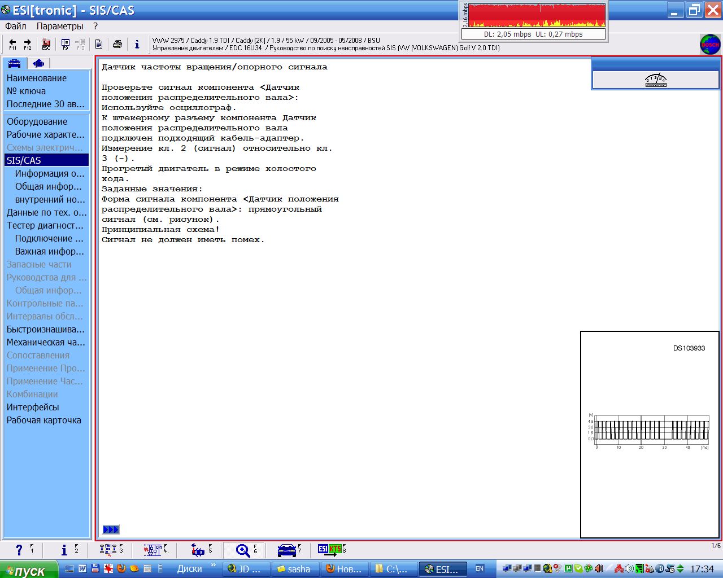Go back with the F11 arrow

click(x=12, y=44)
